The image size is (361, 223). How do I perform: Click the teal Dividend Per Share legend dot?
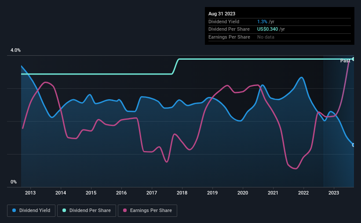click(x=64, y=210)
